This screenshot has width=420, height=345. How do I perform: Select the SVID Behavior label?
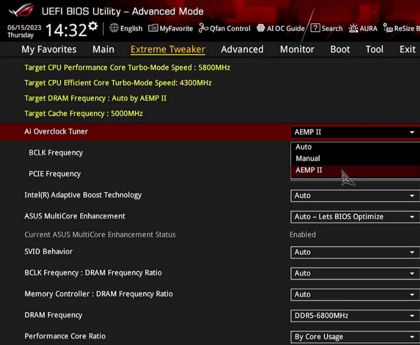(x=49, y=251)
